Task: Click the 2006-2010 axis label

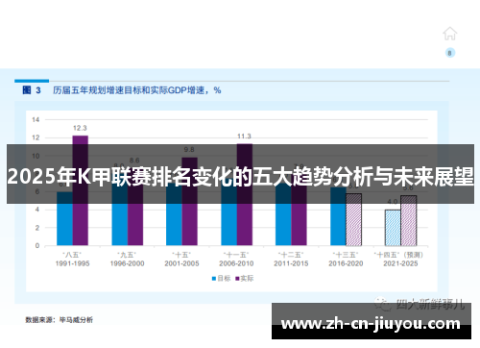Action: tap(236, 263)
